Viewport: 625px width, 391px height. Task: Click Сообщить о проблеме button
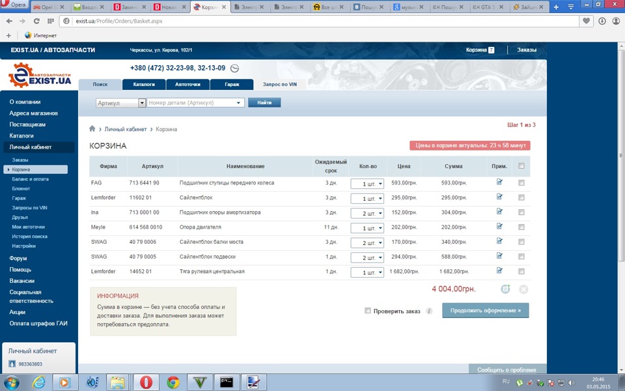507,369
